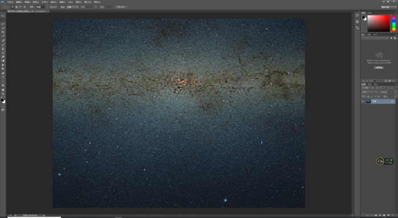
Task: Toggle visibility of the Background layer
Action: (363, 101)
